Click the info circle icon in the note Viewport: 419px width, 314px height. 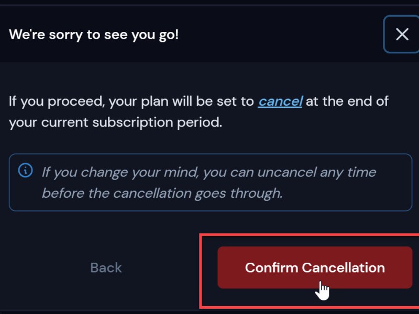click(25, 171)
